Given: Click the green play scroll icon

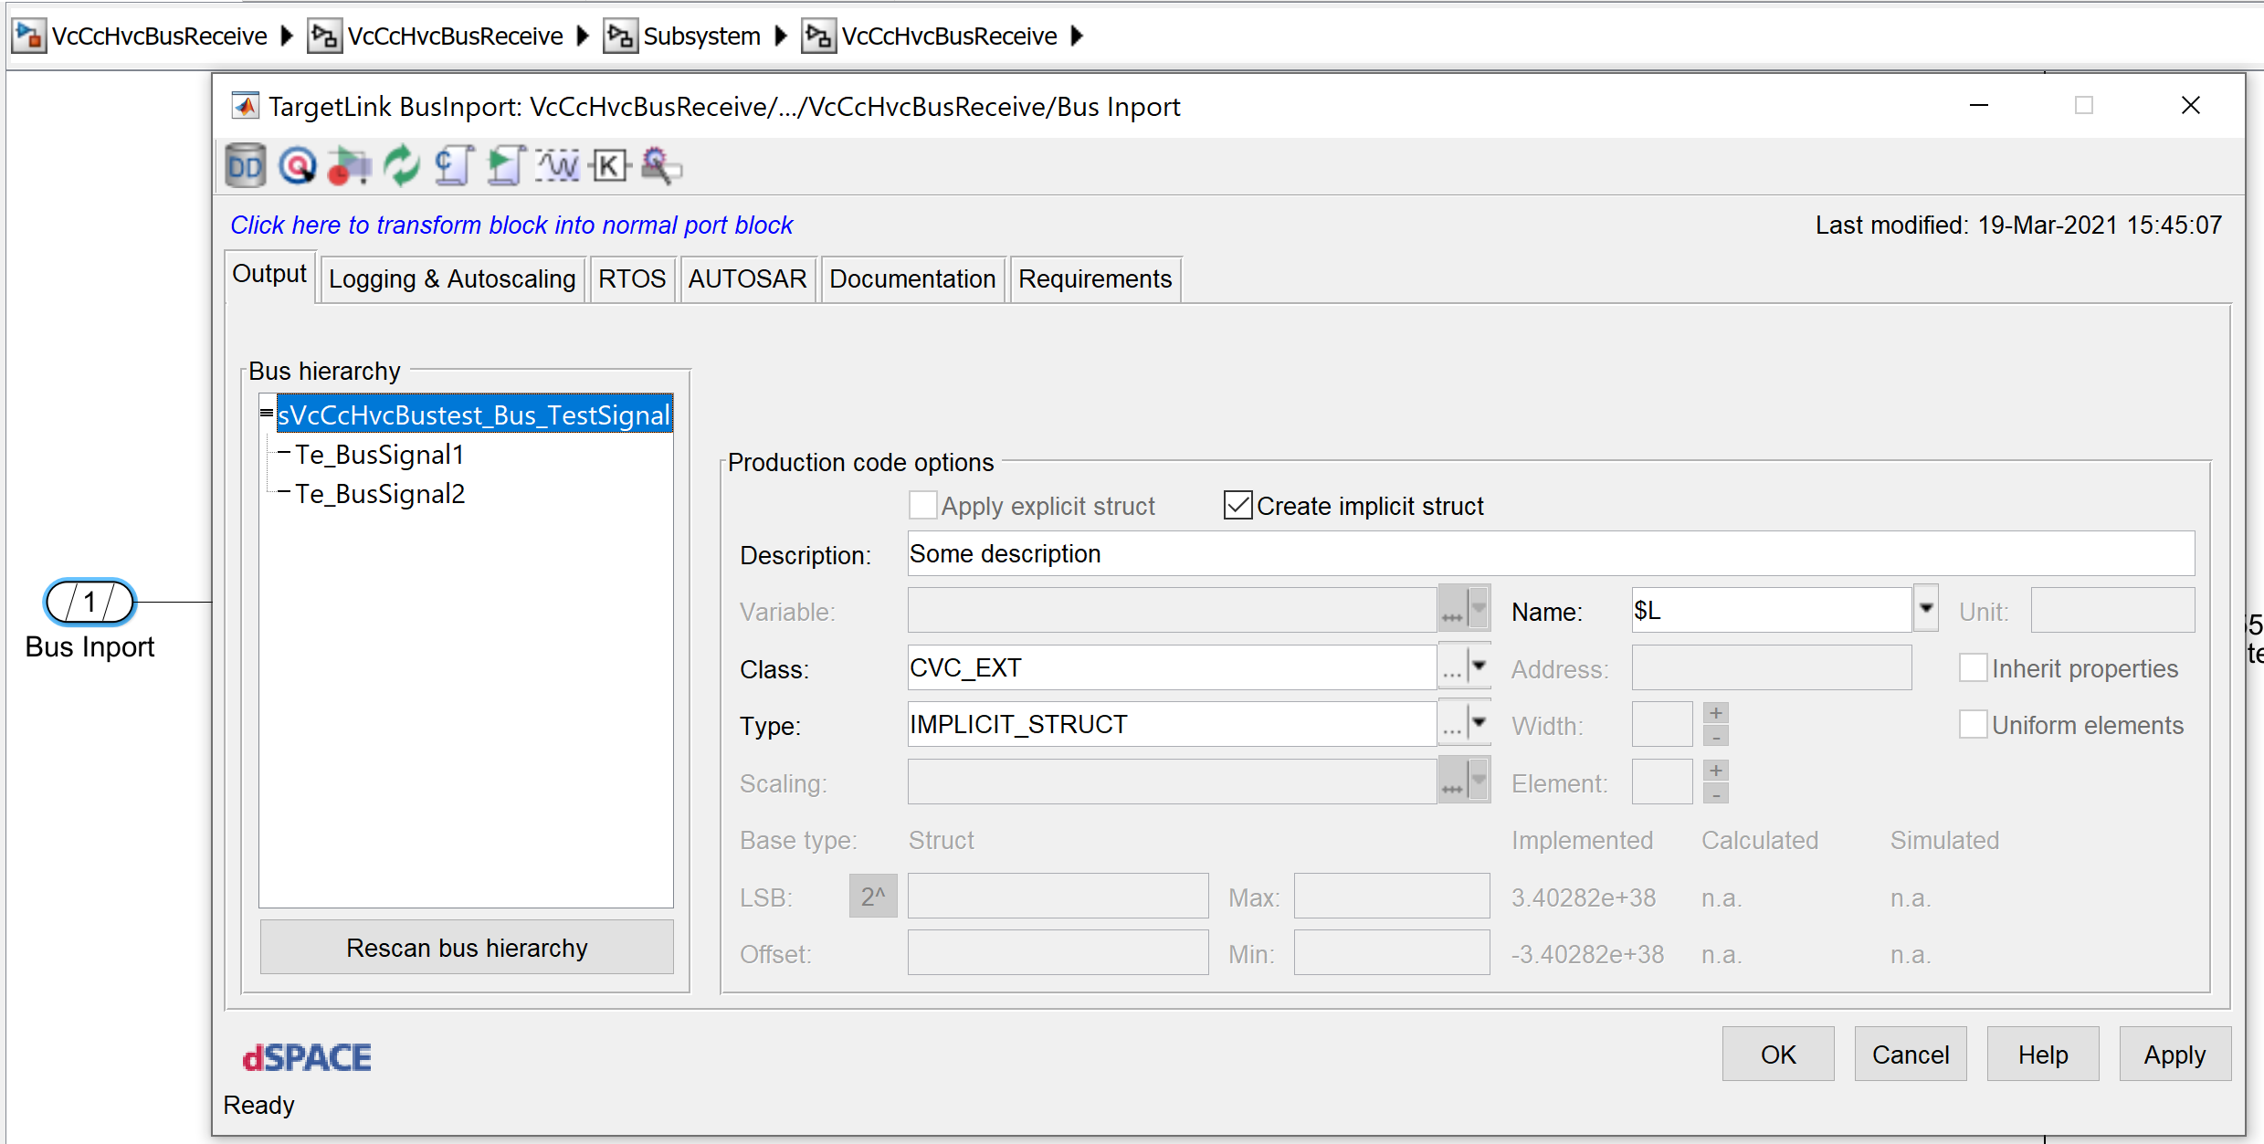Looking at the screenshot, I should tap(505, 166).
